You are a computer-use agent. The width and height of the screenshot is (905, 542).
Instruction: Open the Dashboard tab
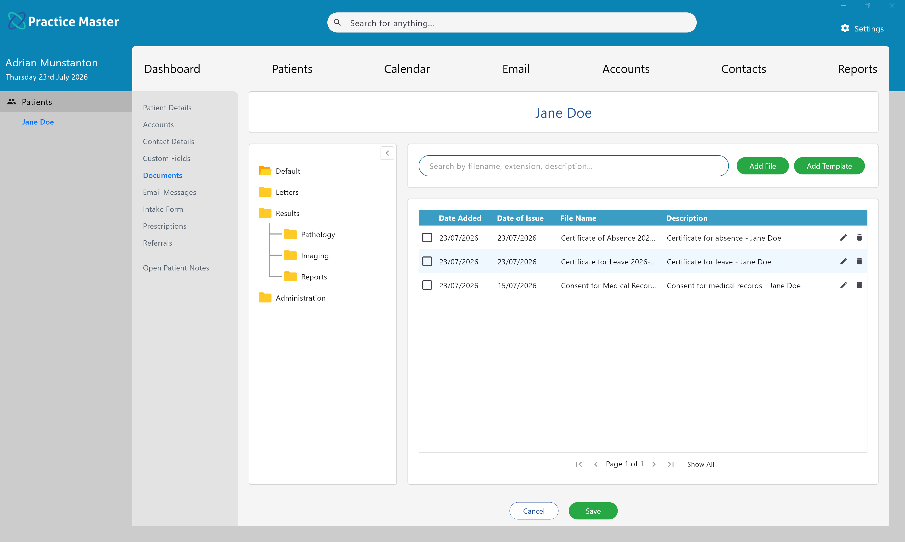point(172,69)
